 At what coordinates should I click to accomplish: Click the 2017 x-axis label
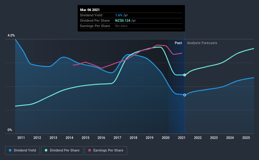click(117, 138)
